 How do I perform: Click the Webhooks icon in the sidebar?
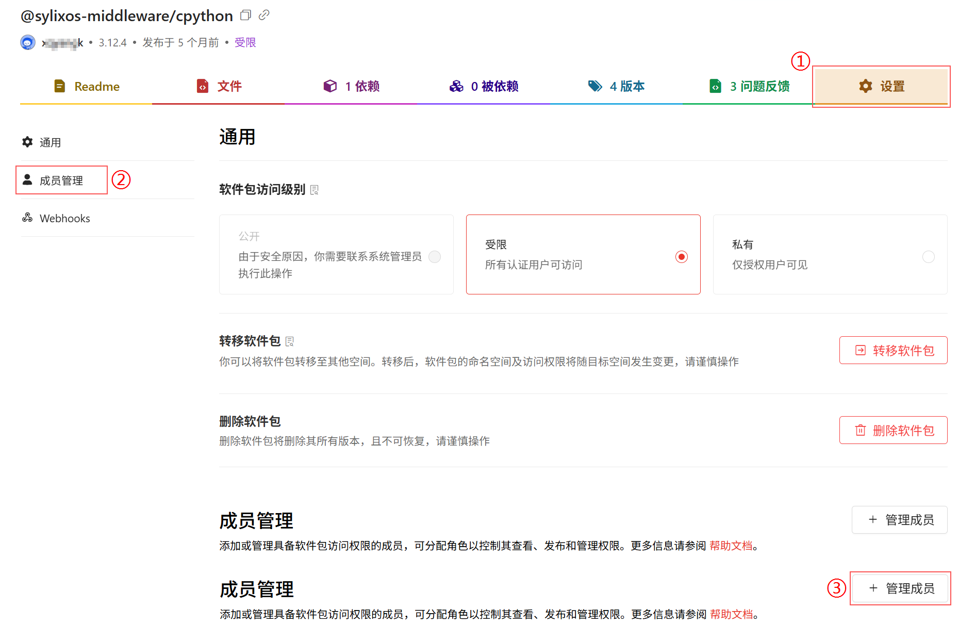(x=27, y=218)
